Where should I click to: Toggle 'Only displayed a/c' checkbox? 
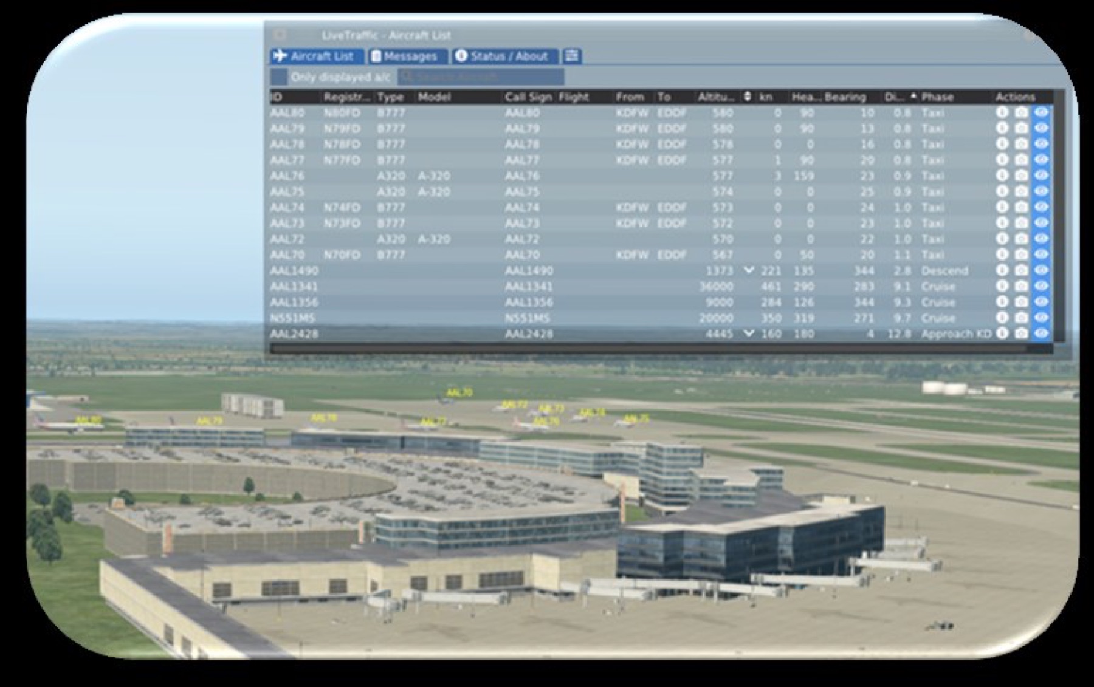(279, 77)
